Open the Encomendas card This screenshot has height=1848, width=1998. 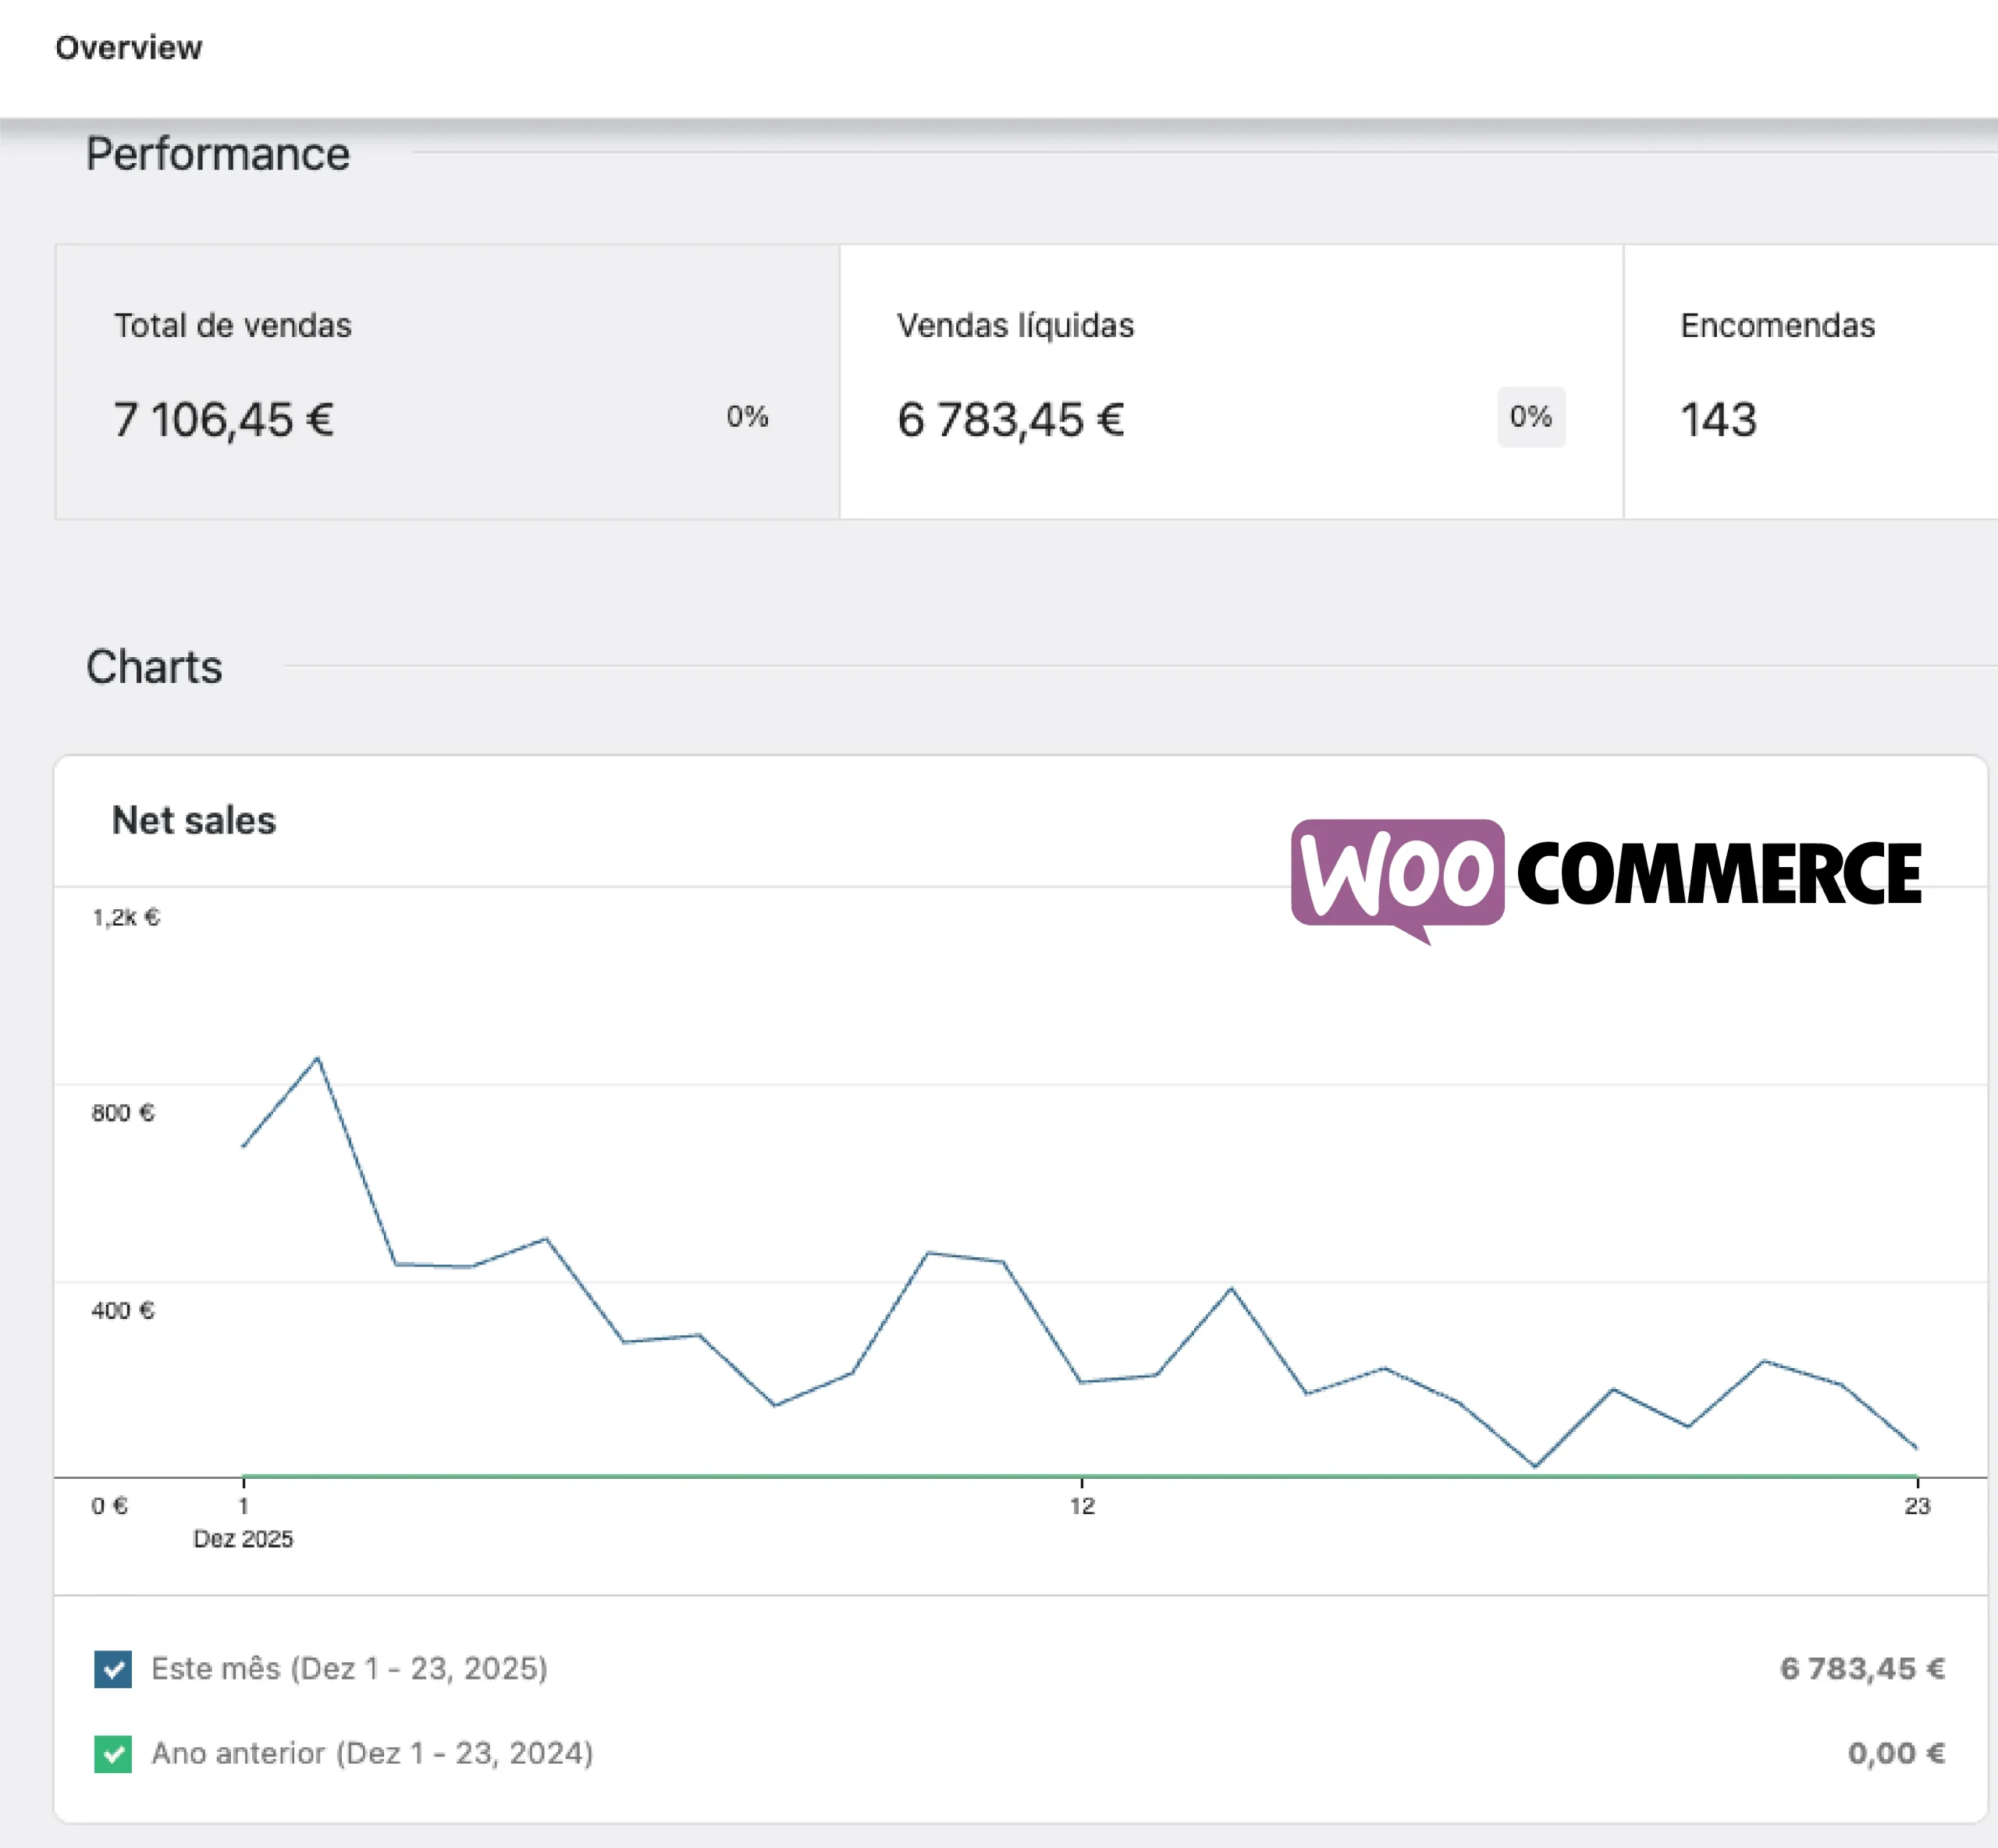(1810, 381)
